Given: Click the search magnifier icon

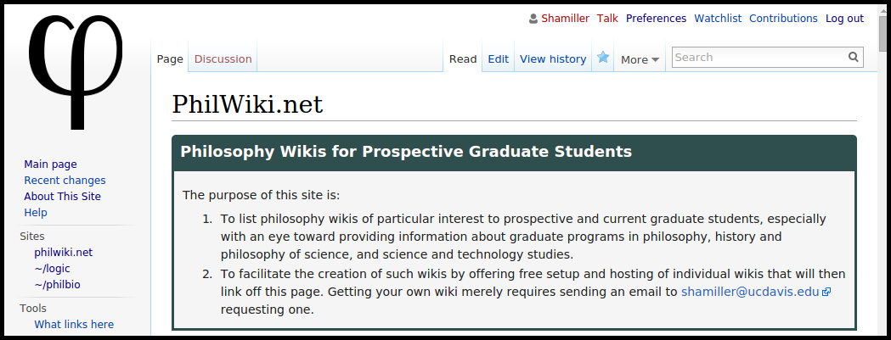Looking at the screenshot, I should pyautogui.click(x=853, y=57).
